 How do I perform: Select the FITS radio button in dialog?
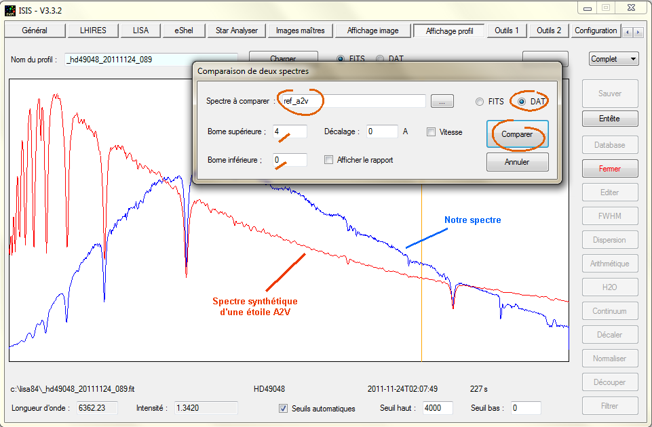coord(480,102)
